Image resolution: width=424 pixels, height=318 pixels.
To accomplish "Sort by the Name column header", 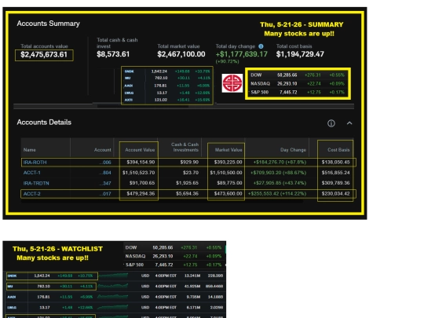I will pyautogui.click(x=30, y=150).
